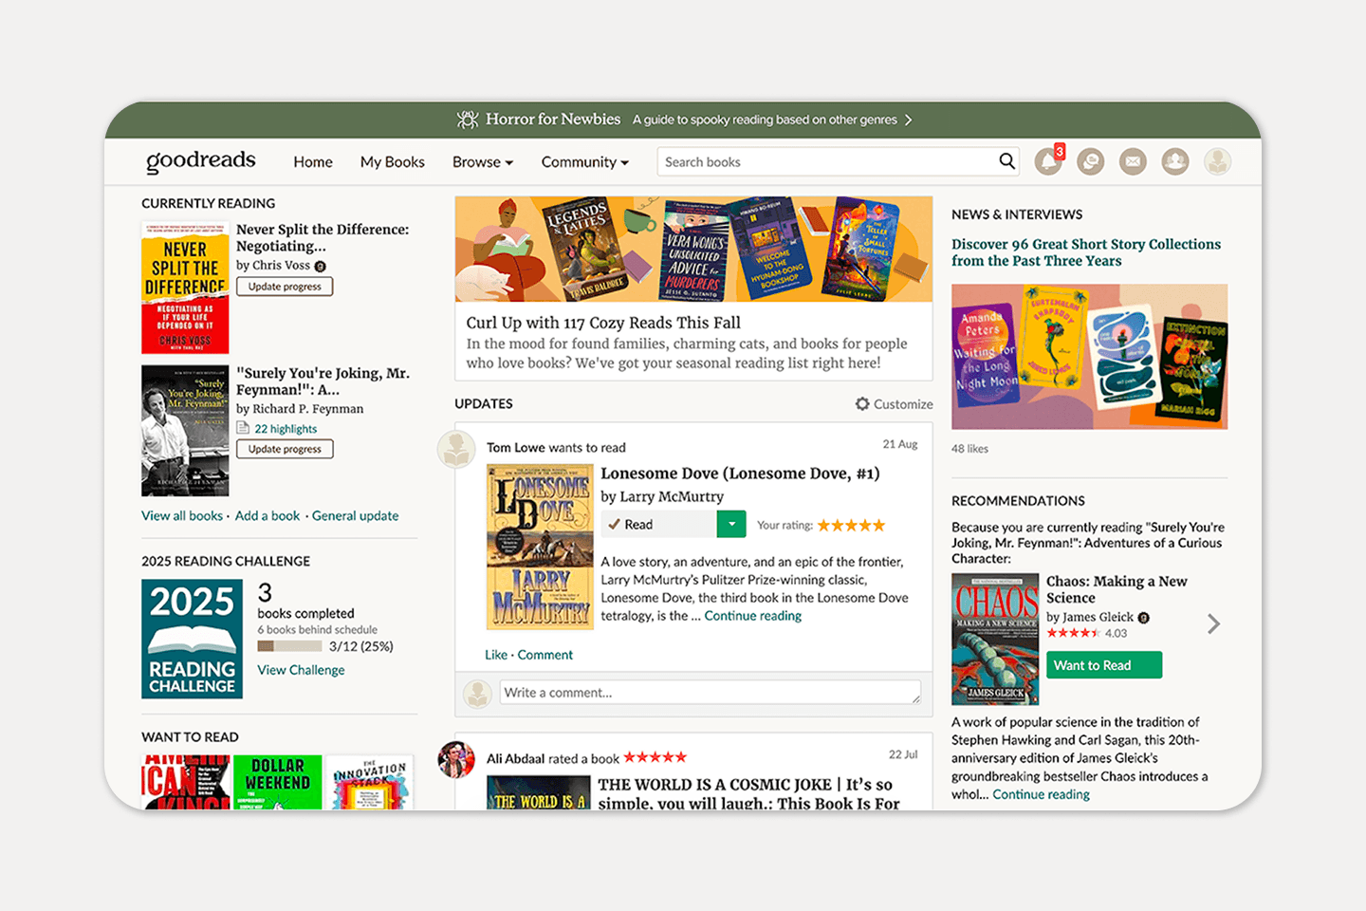Click the search magnifier icon
1366x911 pixels.
tap(1006, 161)
